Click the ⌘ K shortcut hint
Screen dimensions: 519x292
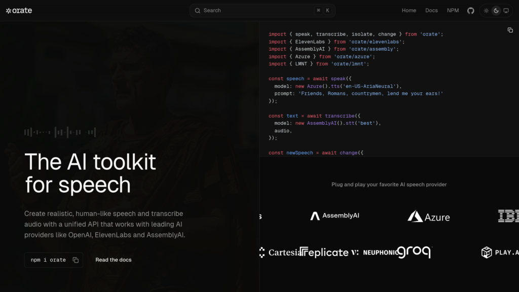[x=323, y=11]
